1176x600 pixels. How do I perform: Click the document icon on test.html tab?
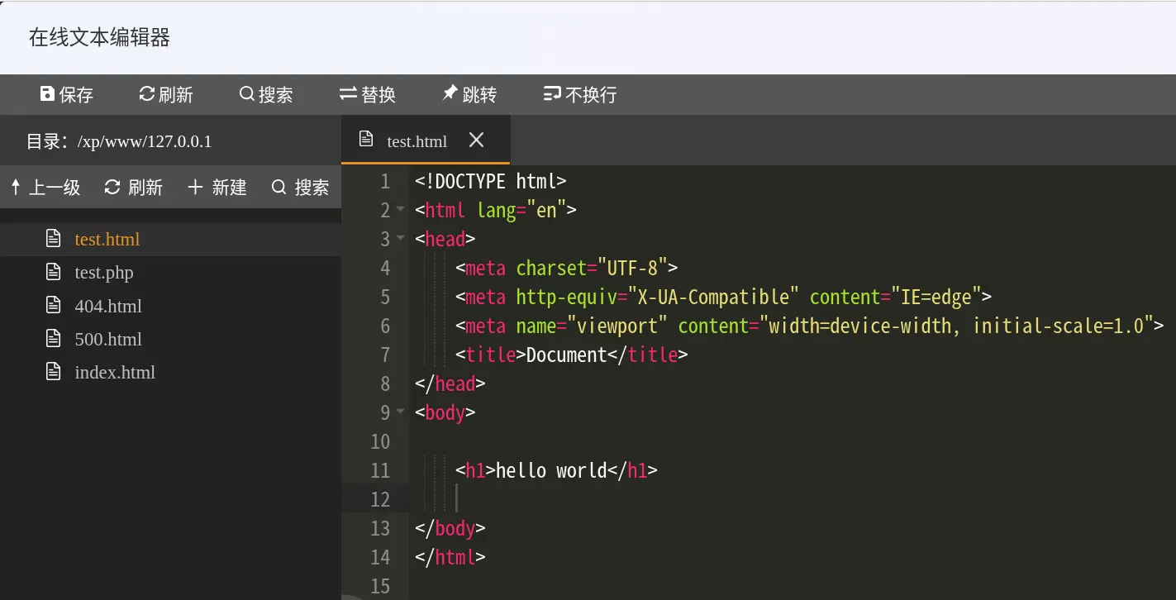pyautogui.click(x=366, y=140)
